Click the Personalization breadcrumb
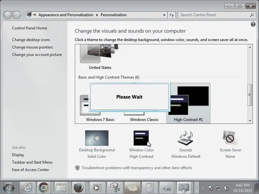The width and height of the screenshot is (259, 194). pyautogui.click(x=114, y=15)
